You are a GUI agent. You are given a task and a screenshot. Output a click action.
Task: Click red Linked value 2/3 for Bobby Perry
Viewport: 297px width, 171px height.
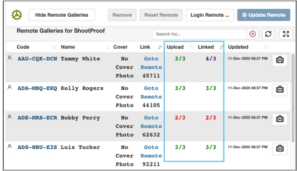pos(211,118)
